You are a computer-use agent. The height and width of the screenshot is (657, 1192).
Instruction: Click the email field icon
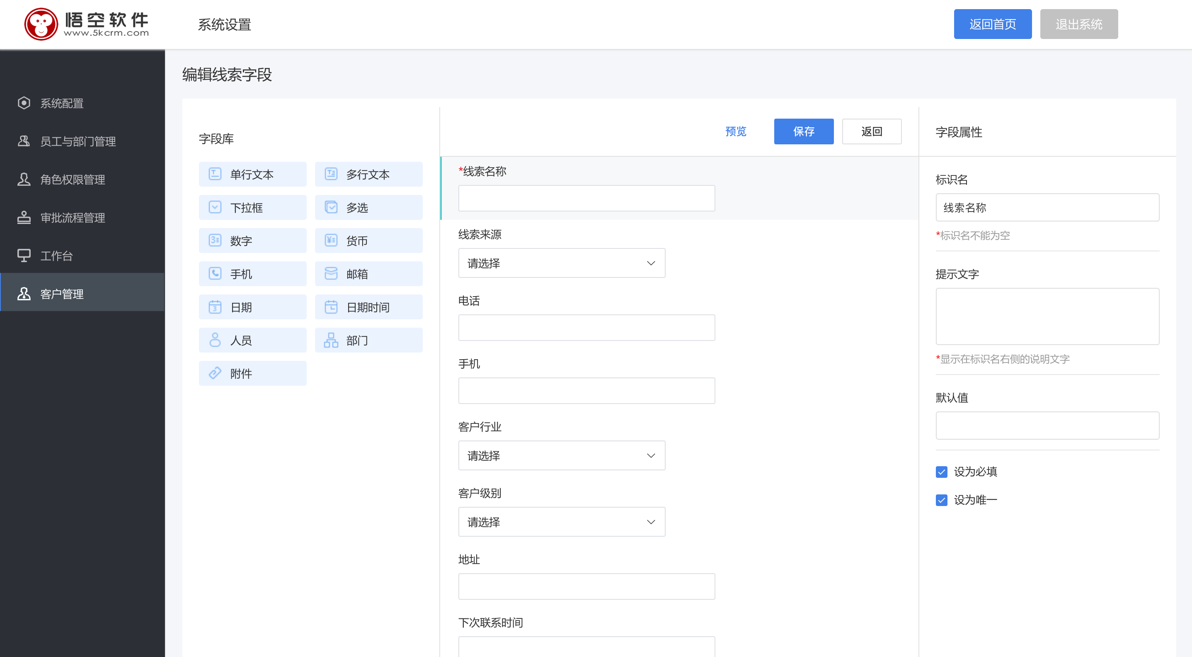coord(331,274)
